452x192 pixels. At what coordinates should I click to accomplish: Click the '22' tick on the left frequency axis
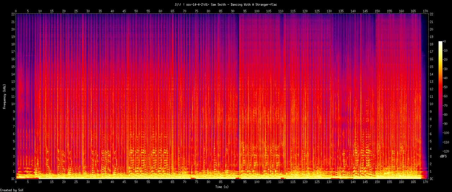13,14
